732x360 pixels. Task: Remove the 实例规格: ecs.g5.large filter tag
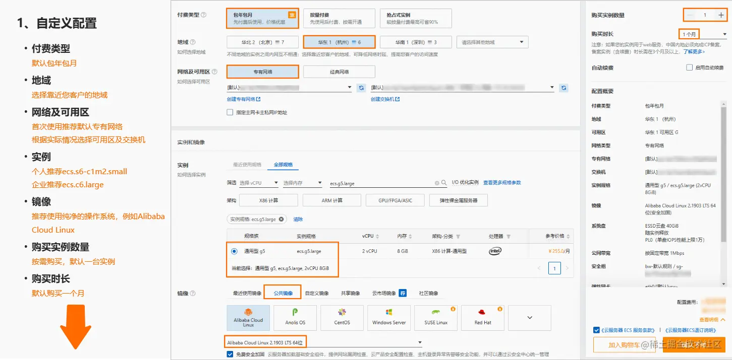click(x=281, y=220)
